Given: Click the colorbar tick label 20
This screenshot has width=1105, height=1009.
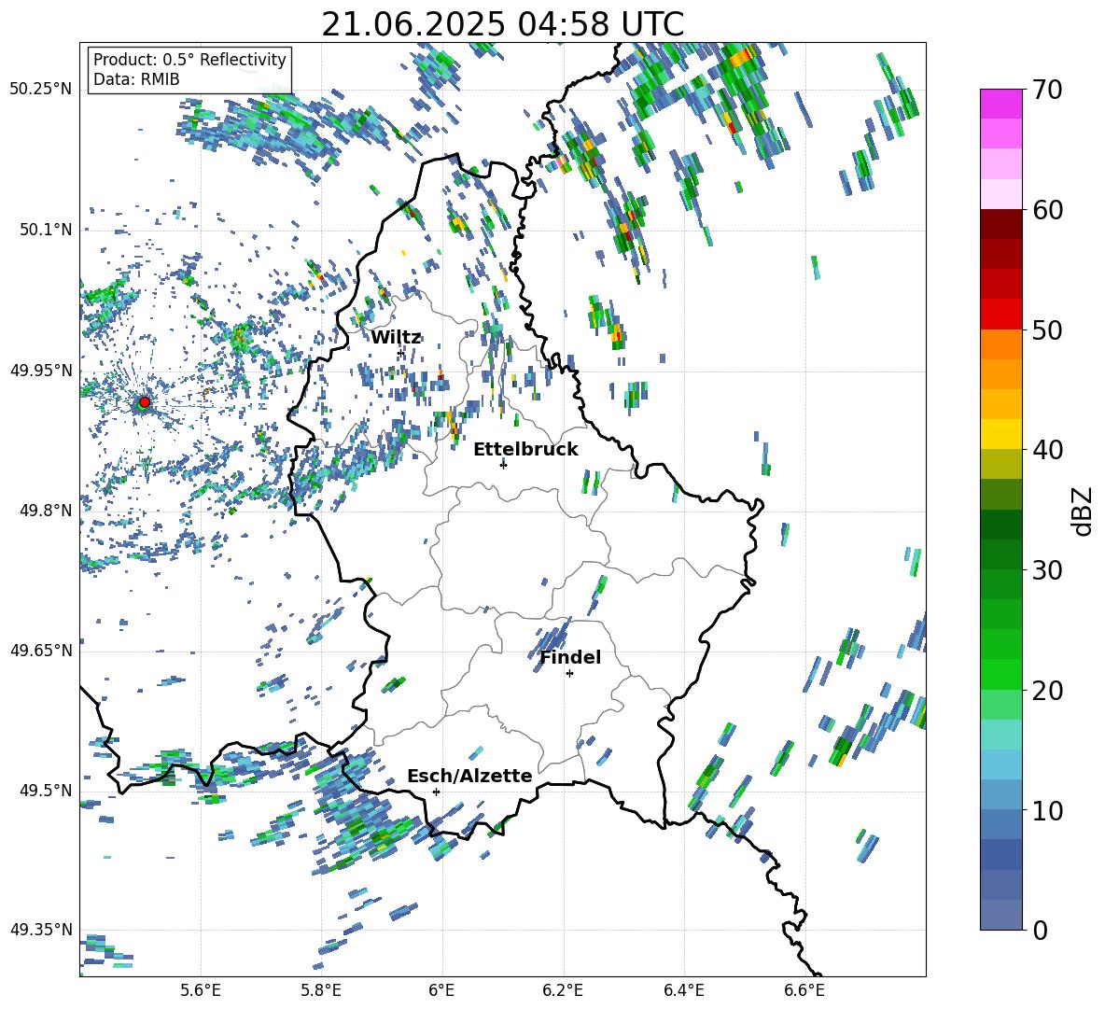Looking at the screenshot, I should pos(1047,691).
